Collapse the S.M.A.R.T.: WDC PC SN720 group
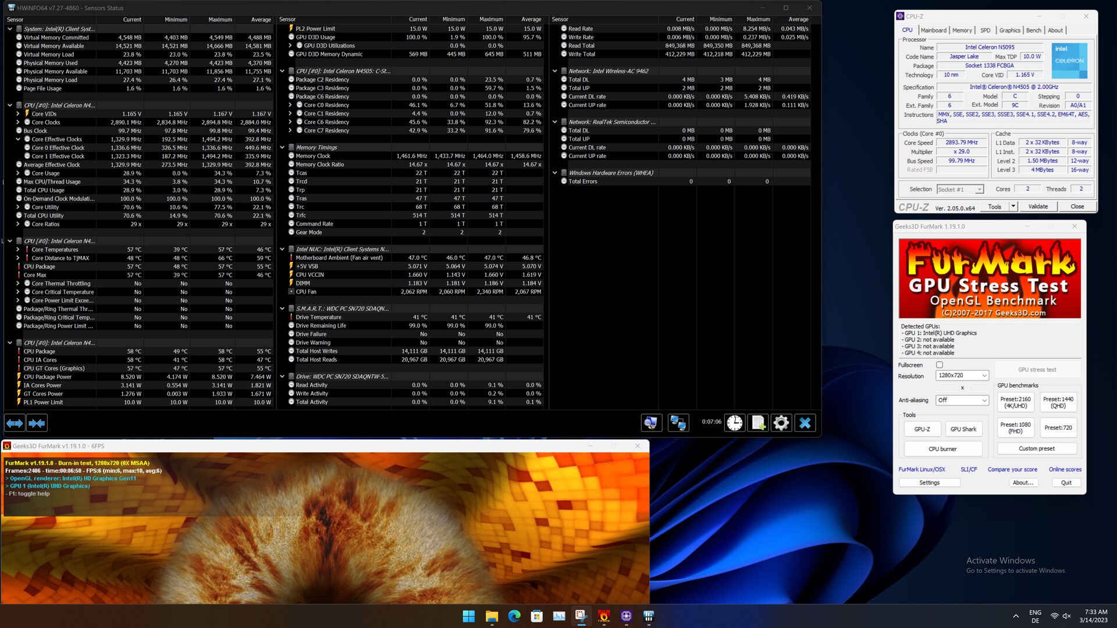Viewport: 1117px width, 628px height. [x=282, y=309]
